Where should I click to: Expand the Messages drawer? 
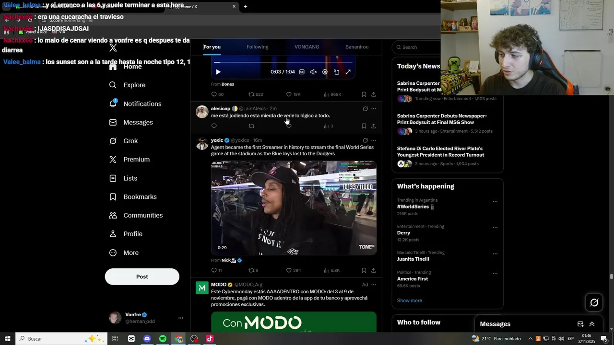click(x=592, y=324)
